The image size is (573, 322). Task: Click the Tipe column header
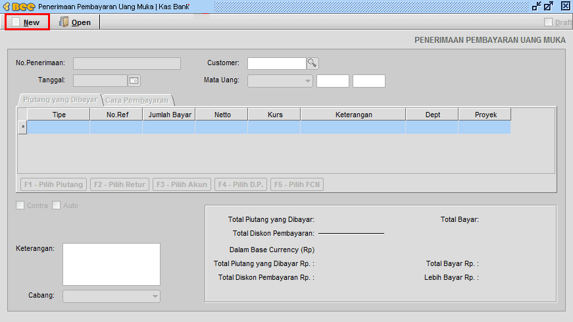click(x=59, y=115)
